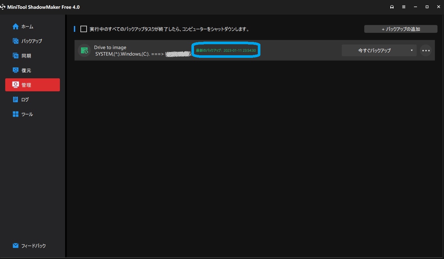Click the MiniTool ShadowMaker logo icon
444x259 pixels.
[x=3, y=7]
